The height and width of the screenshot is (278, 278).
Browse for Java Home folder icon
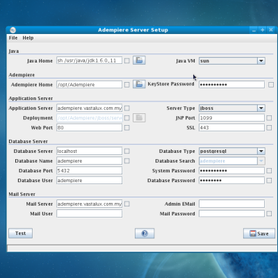coord(139,60)
